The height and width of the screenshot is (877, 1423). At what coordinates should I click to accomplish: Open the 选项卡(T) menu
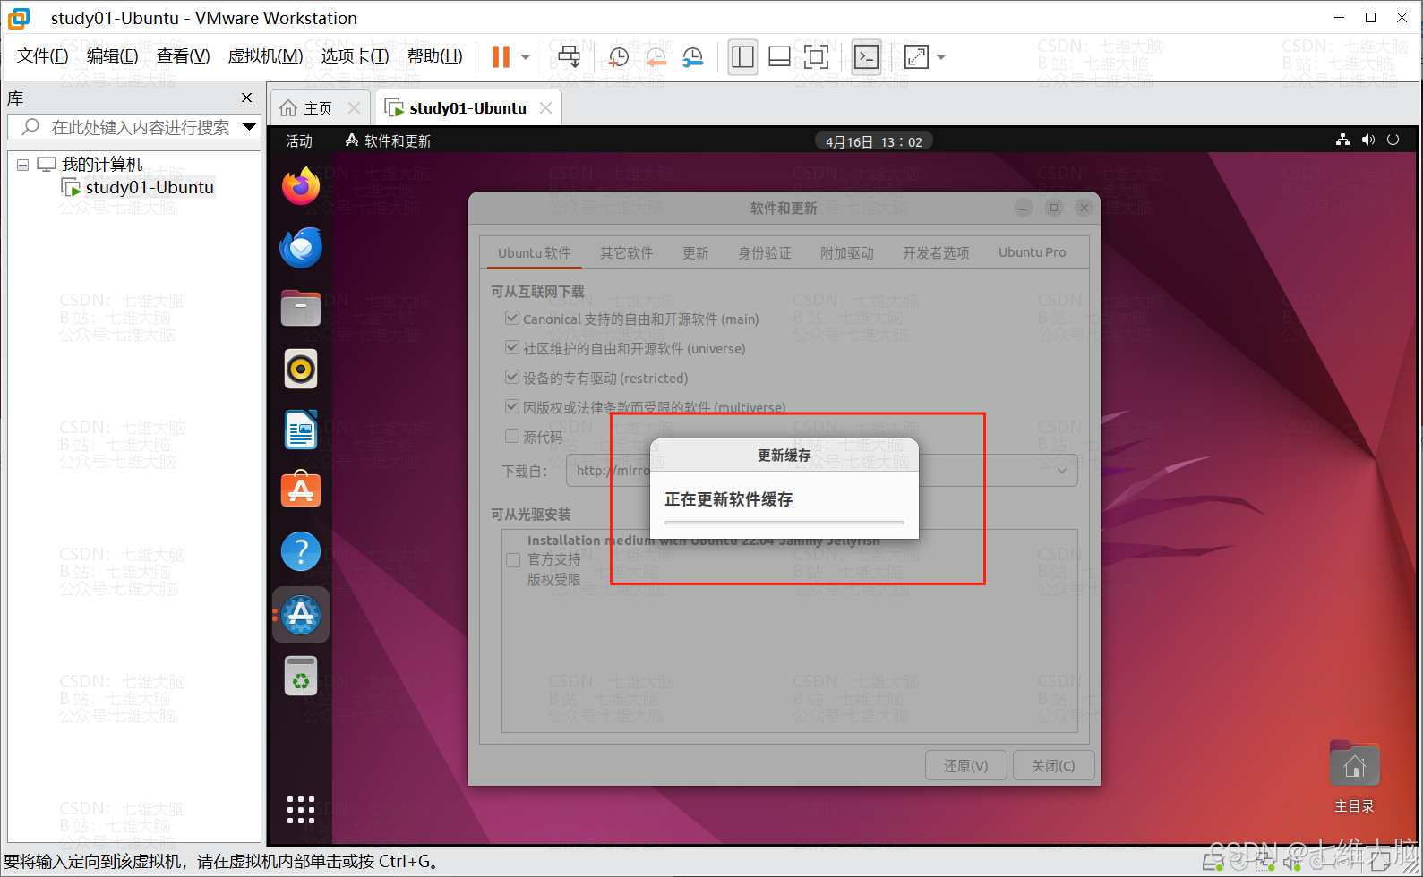[356, 56]
